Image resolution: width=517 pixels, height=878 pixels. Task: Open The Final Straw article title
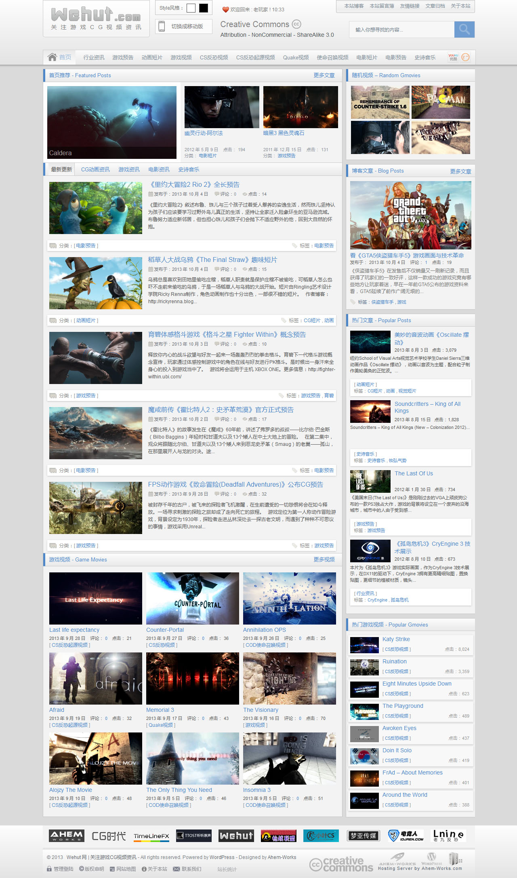tap(212, 260)
